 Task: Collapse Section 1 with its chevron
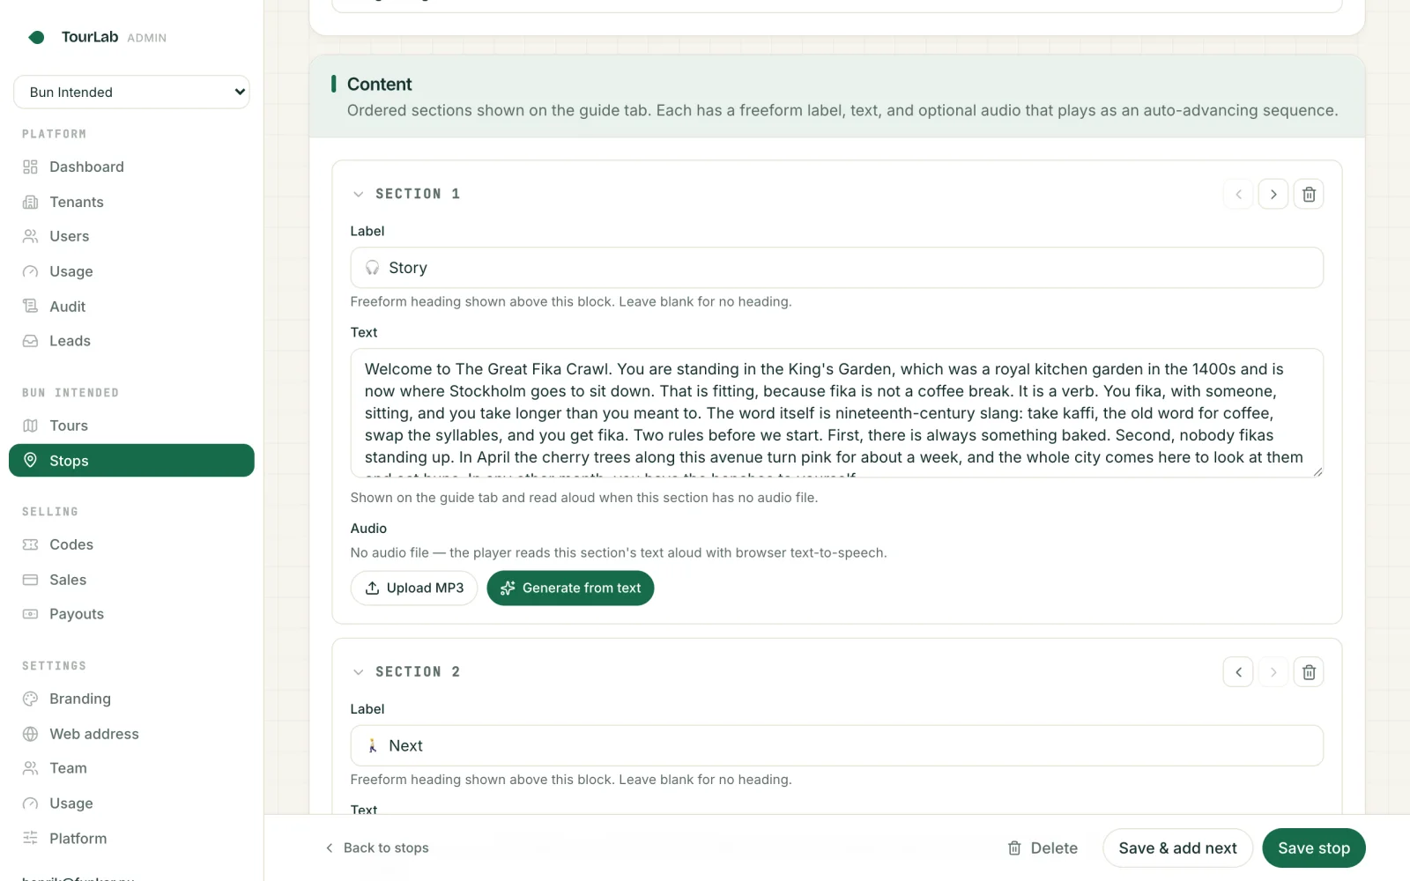tap(358, 194)
